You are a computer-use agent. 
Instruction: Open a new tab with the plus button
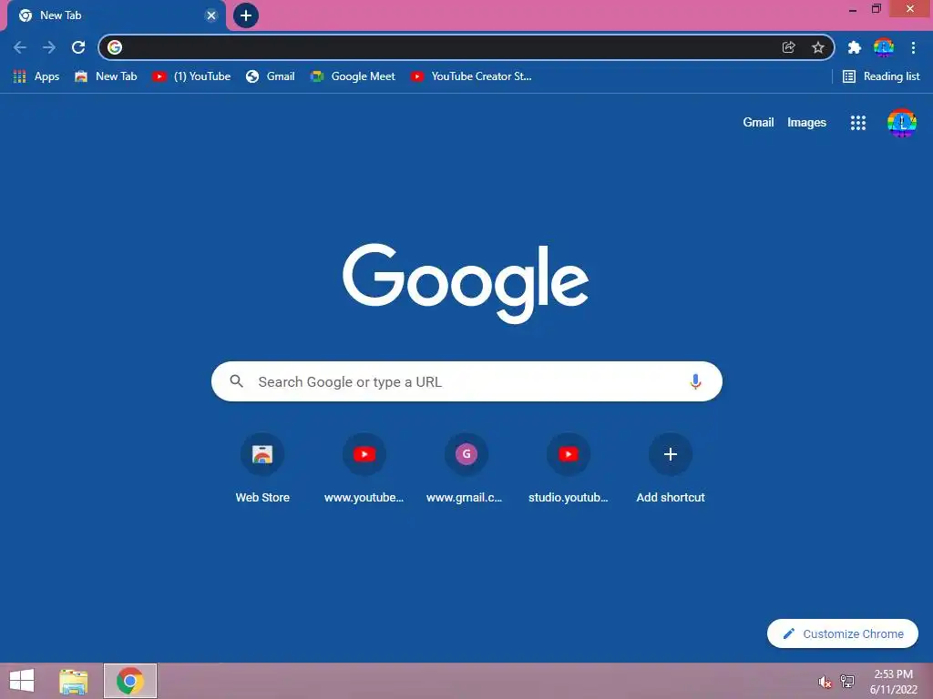246,15
